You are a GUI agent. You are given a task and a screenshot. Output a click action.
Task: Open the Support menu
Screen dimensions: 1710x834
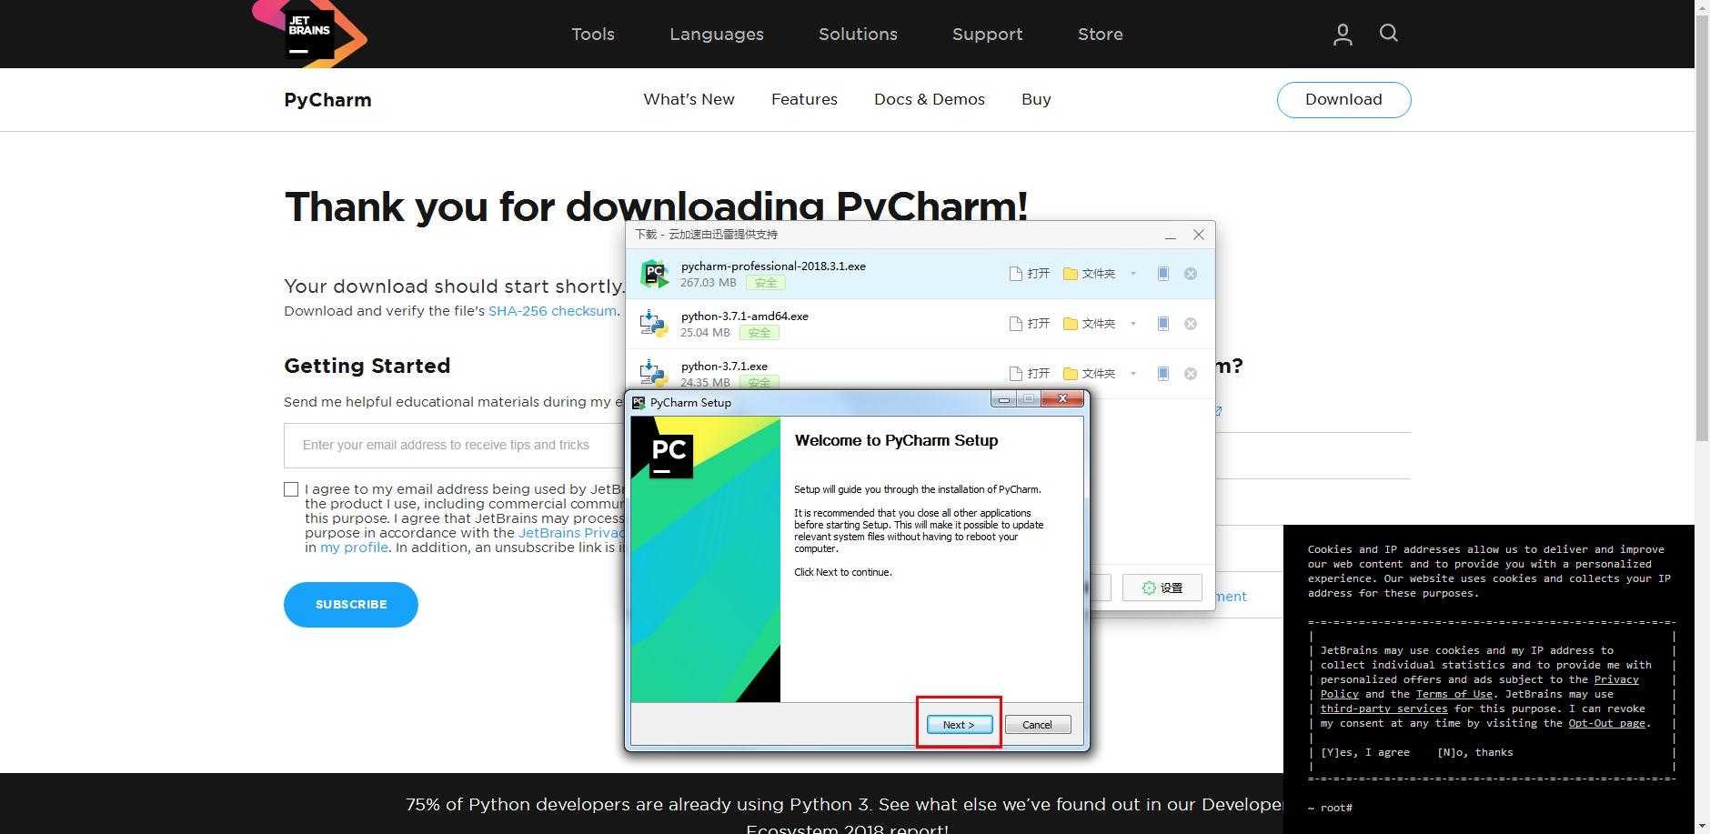click(988, 35)
